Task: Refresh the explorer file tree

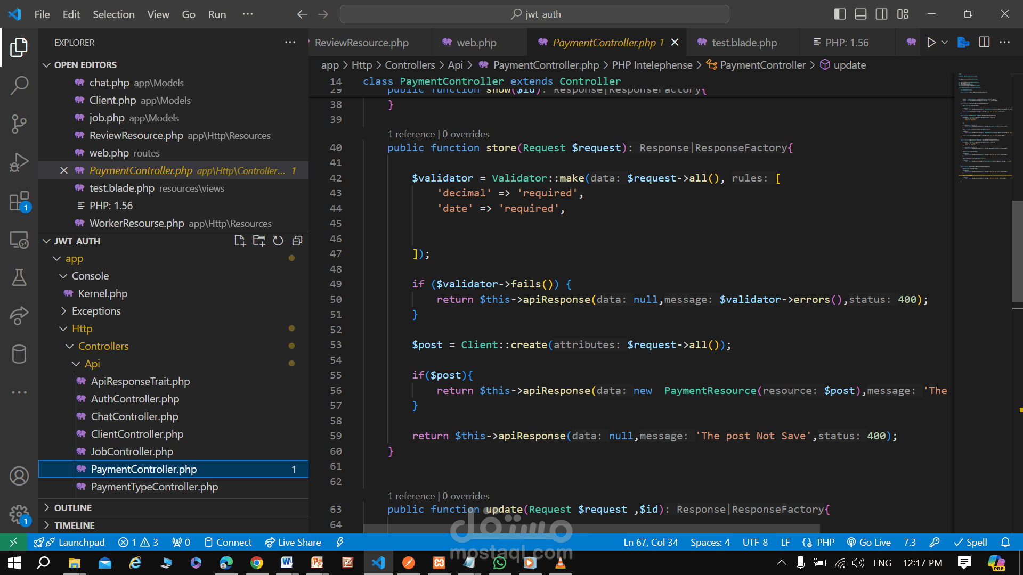Action: 278,241
